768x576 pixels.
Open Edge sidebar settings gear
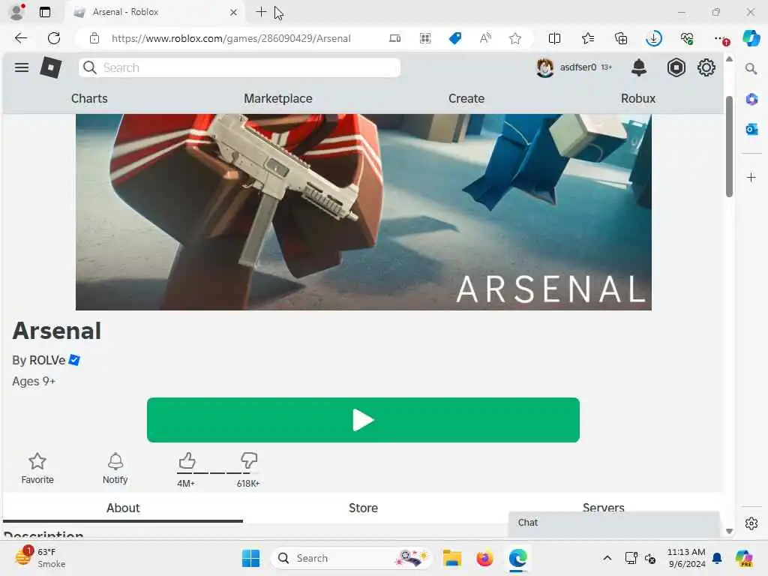[x=751, y=523]
